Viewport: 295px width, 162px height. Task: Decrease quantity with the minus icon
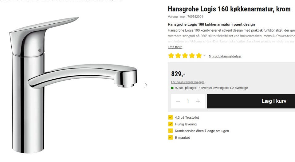click(x=178, y=101)
